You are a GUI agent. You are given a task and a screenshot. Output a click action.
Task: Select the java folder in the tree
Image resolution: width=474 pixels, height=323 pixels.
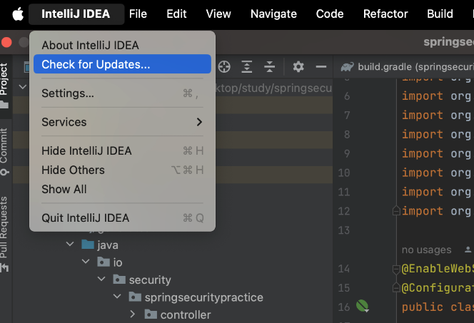click(x=108, y=245)
